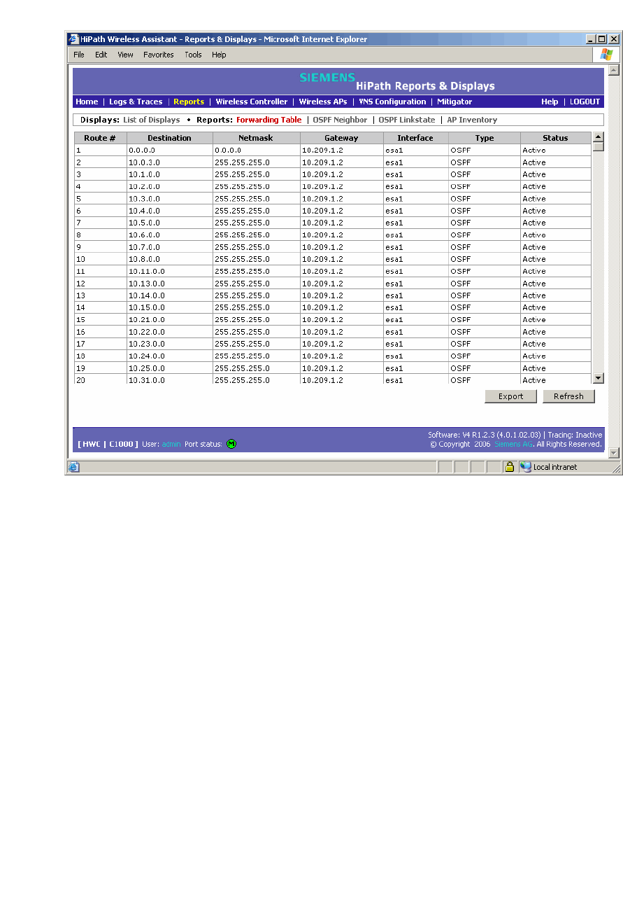This screenshot has height=920, width=623.
Task: Click the Refresh button
Action: [x=568, y=396]
